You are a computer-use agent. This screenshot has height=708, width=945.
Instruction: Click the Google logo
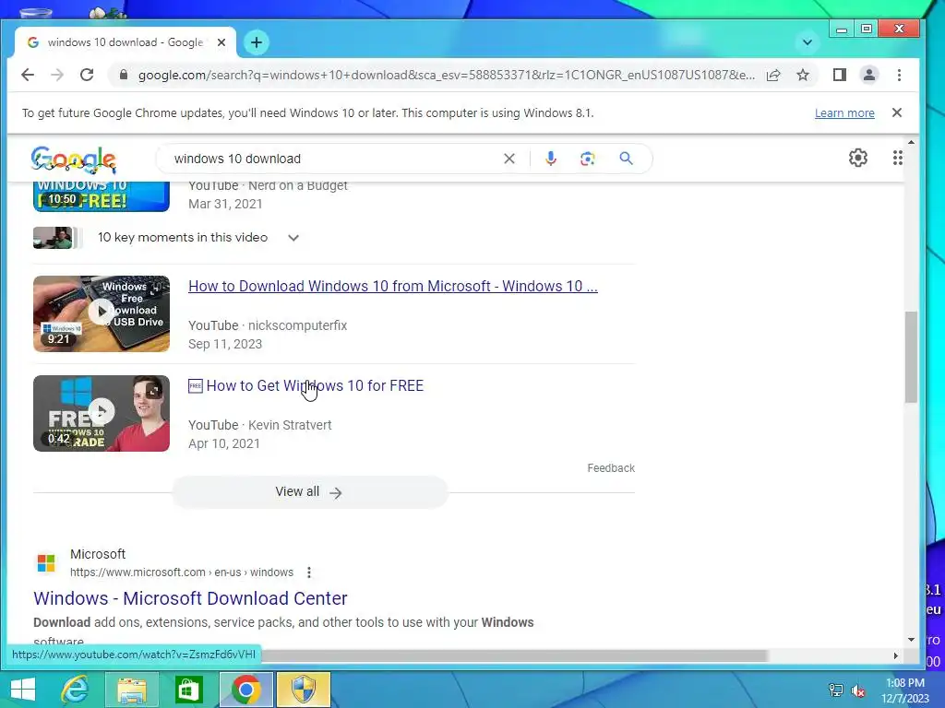[73, 159]
